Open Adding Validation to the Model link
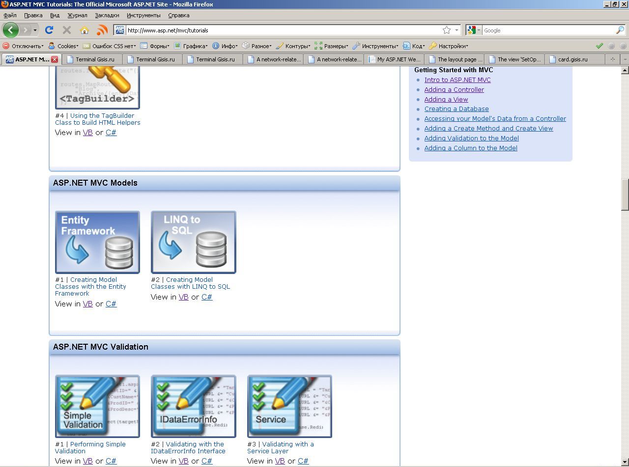 (x=472, y=138)
